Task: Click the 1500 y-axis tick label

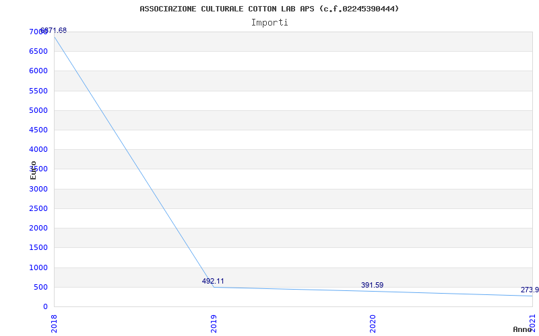Action: click(38, 248)
